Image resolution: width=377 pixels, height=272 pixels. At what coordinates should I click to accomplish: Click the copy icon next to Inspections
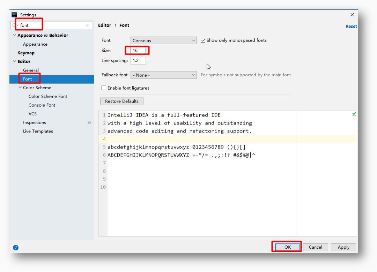(x=89, y=122)
